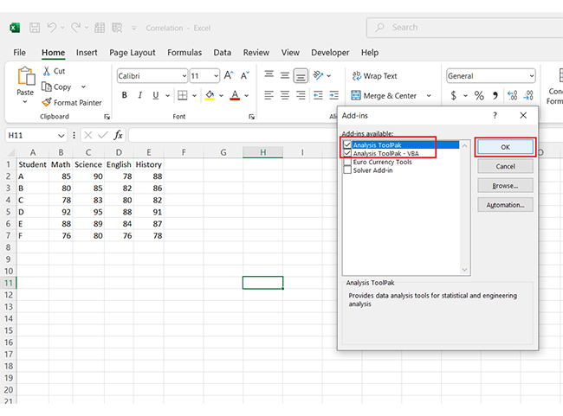Screen dimensions: 563x416
Task: Click Increase Decimal icon
Action: tap(513, 95)
